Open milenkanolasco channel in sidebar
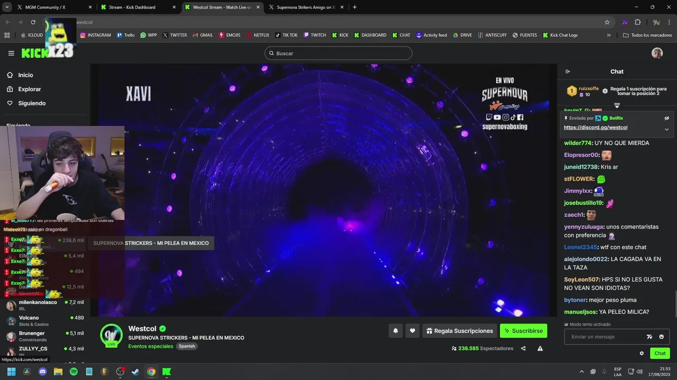Image resolution: width=677 pixels, height=380 pixels. coord(45,305)
